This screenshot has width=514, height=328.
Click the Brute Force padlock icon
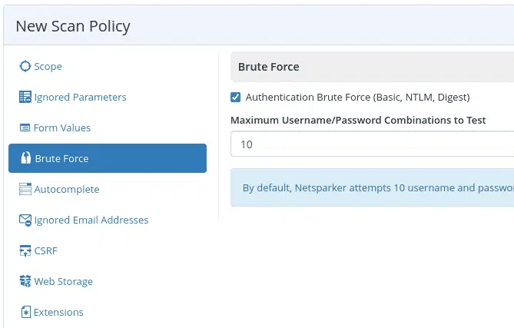click(26, 158)
